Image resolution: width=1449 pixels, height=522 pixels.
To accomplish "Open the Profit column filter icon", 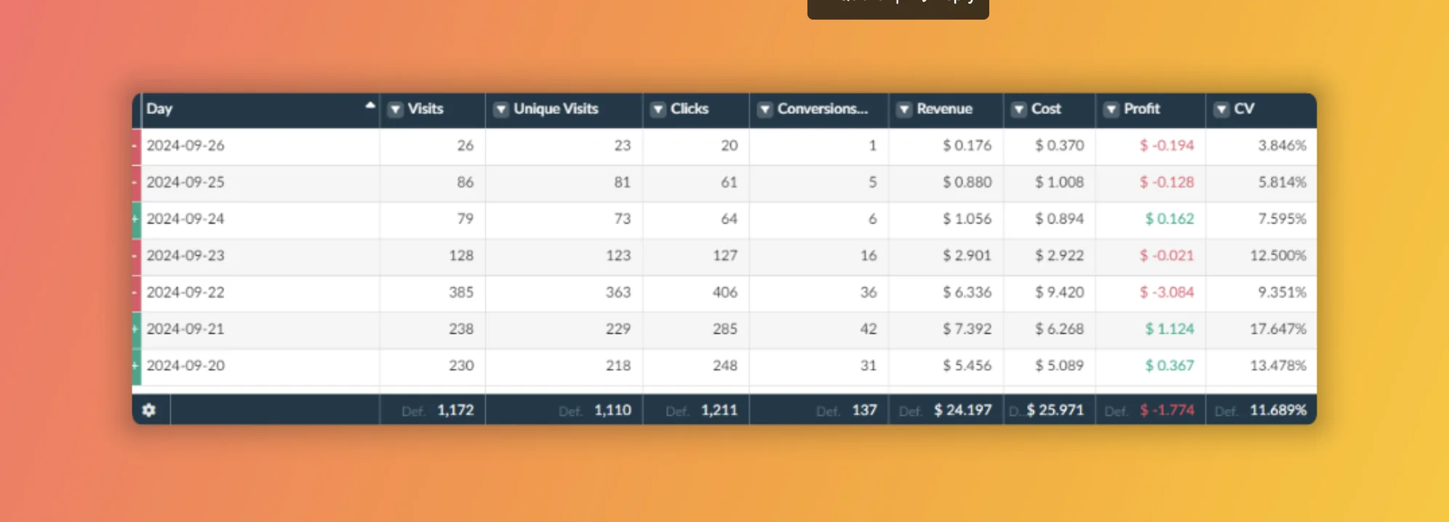I will tap(1111, 109).
